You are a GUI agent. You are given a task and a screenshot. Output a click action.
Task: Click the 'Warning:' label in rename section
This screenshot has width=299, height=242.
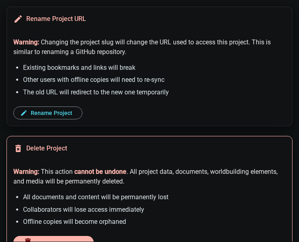click(x=26, y=42)
